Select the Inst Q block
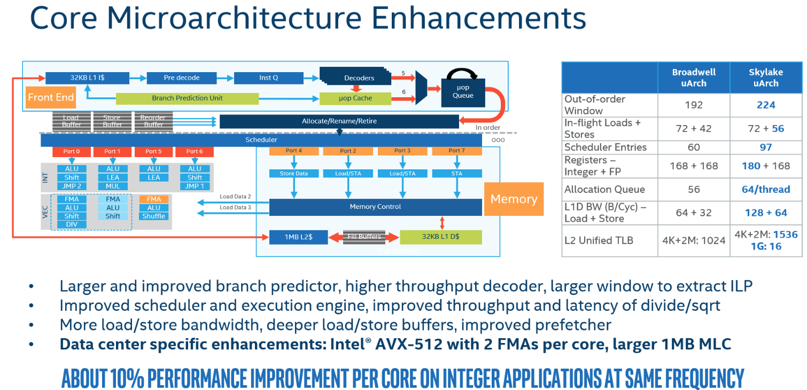The image size is (807, 390). pos(269,78)
